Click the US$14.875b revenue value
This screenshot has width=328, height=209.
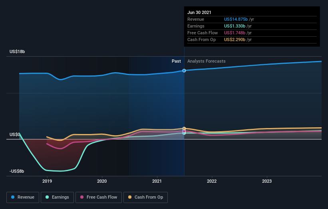tap(236, 19)
